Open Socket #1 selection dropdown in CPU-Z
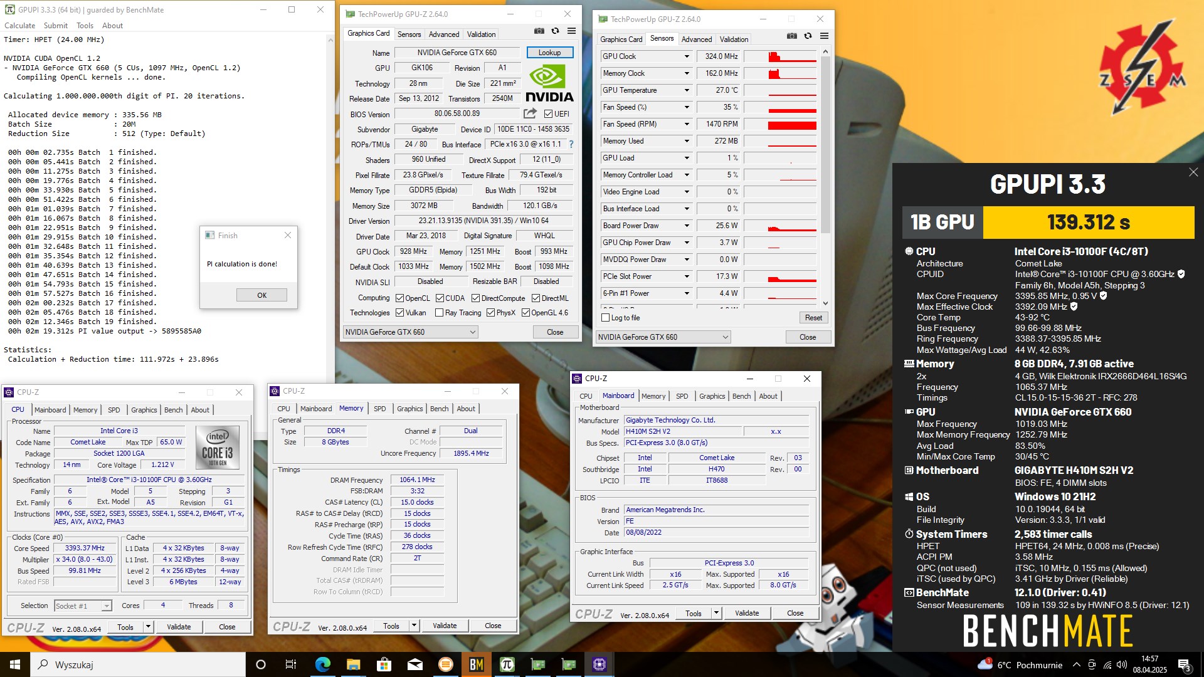This screenshot has height=677, width=1204. 83,606
